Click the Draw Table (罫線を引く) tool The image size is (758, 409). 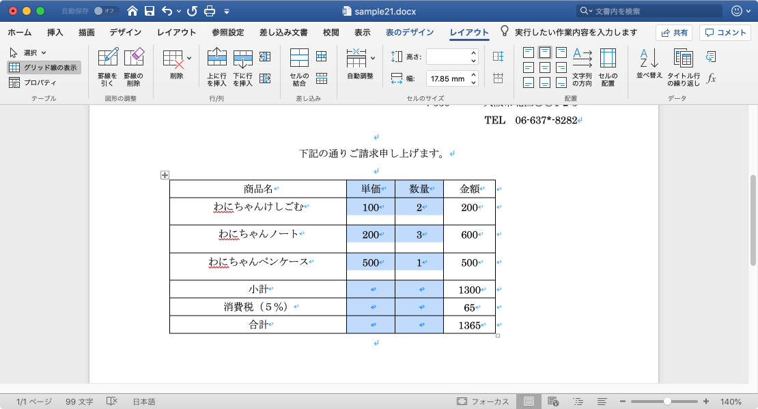tap(107, 67)
